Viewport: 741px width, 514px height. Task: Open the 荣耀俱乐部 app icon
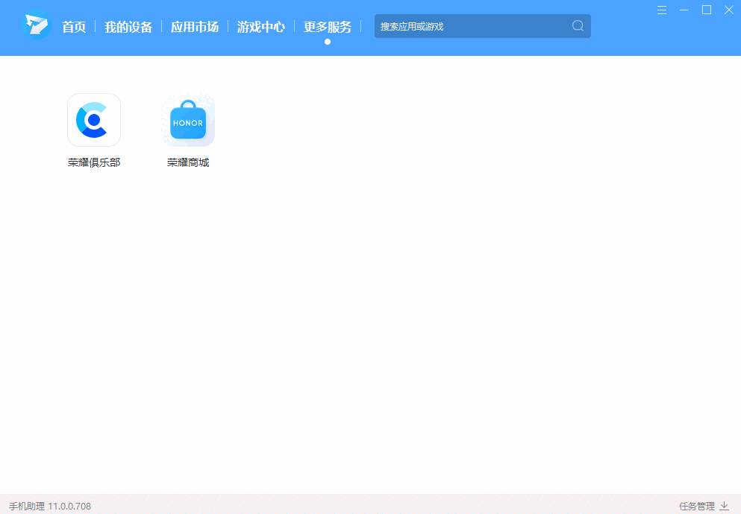coord(94,119)
